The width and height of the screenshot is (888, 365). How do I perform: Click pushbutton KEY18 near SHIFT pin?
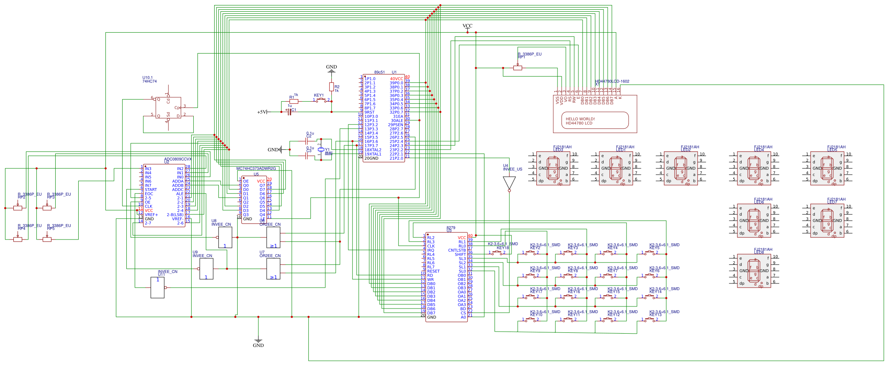pyautogui.click(x=497, y=252)
